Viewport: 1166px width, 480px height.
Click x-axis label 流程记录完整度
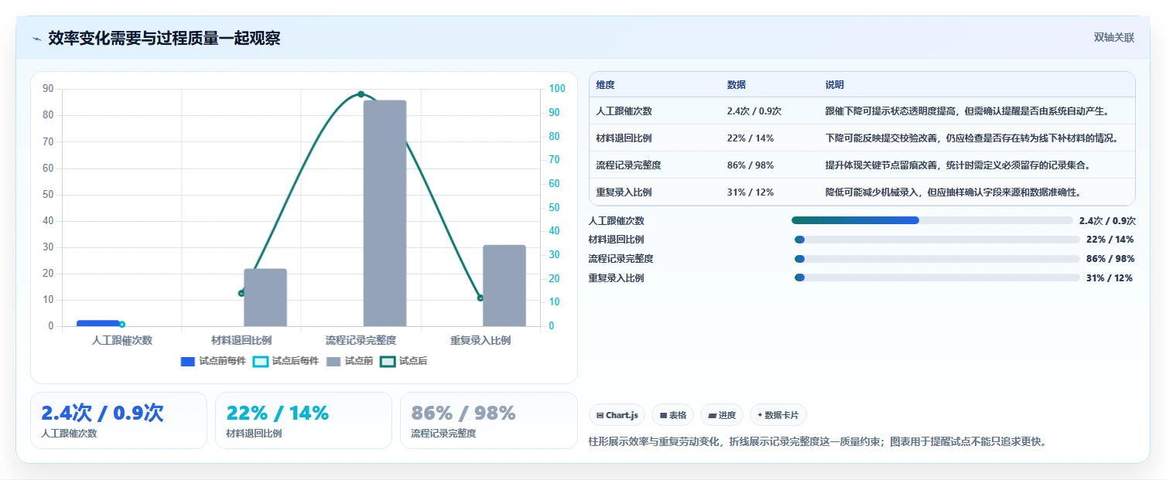[x=361, y=340]
